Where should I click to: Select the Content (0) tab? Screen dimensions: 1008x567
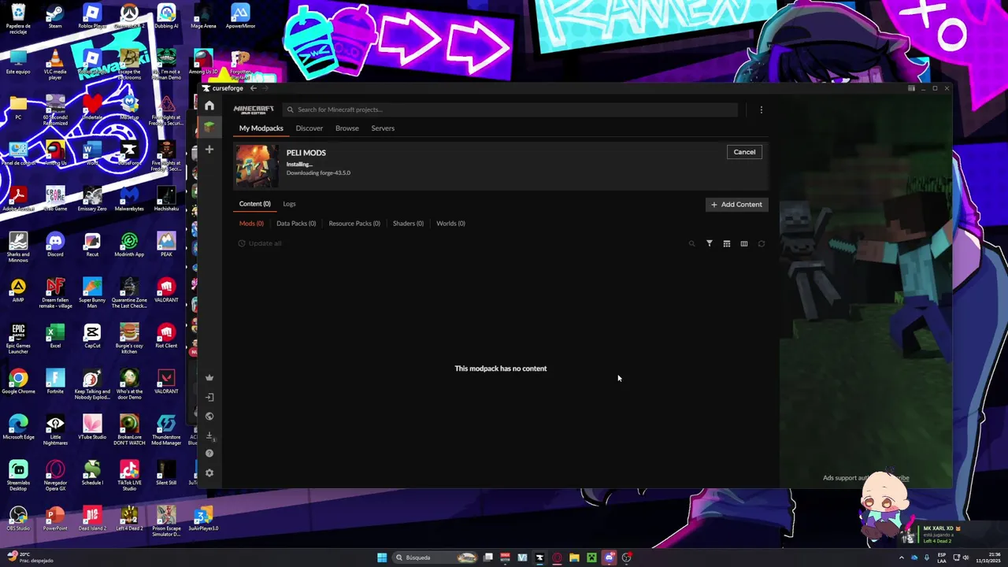(x=255, y=204)
